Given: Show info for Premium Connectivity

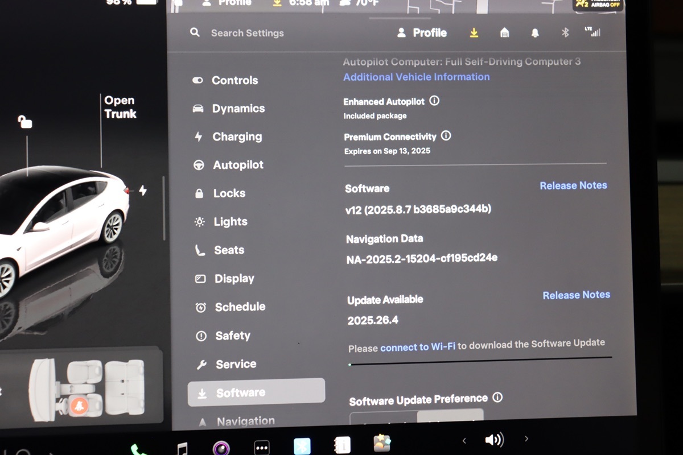Looking at the screenshot, I should pyautogui.click(x=446, y=136).
